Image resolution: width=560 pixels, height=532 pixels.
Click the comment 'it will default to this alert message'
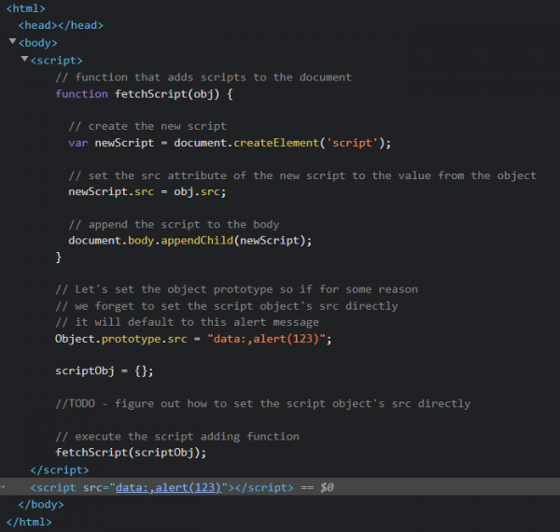coord(188,322)
